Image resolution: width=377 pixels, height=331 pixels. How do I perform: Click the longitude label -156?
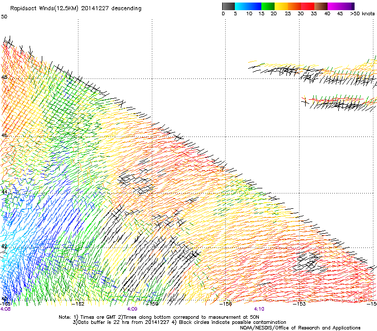click(226, 304)
